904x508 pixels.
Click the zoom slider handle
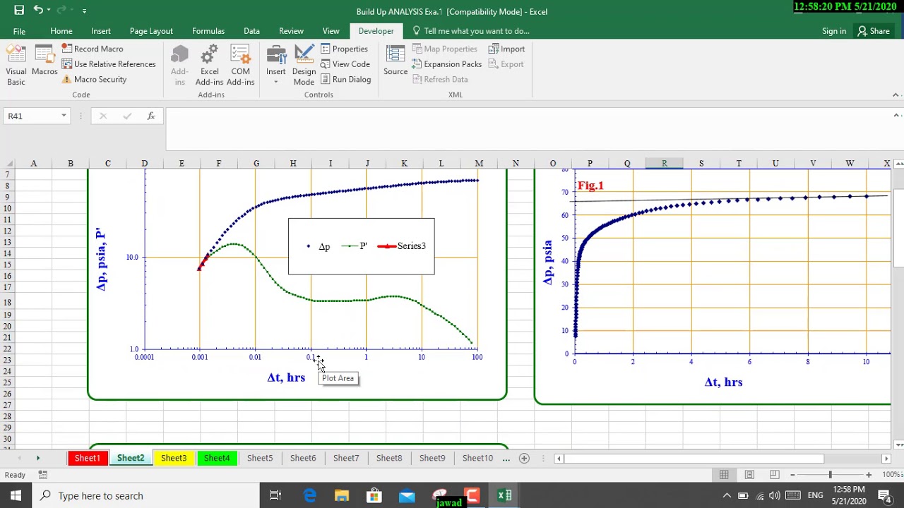[831, 475]
